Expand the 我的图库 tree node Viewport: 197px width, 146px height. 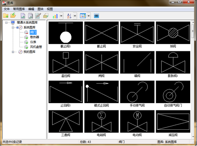pos(13,52)
